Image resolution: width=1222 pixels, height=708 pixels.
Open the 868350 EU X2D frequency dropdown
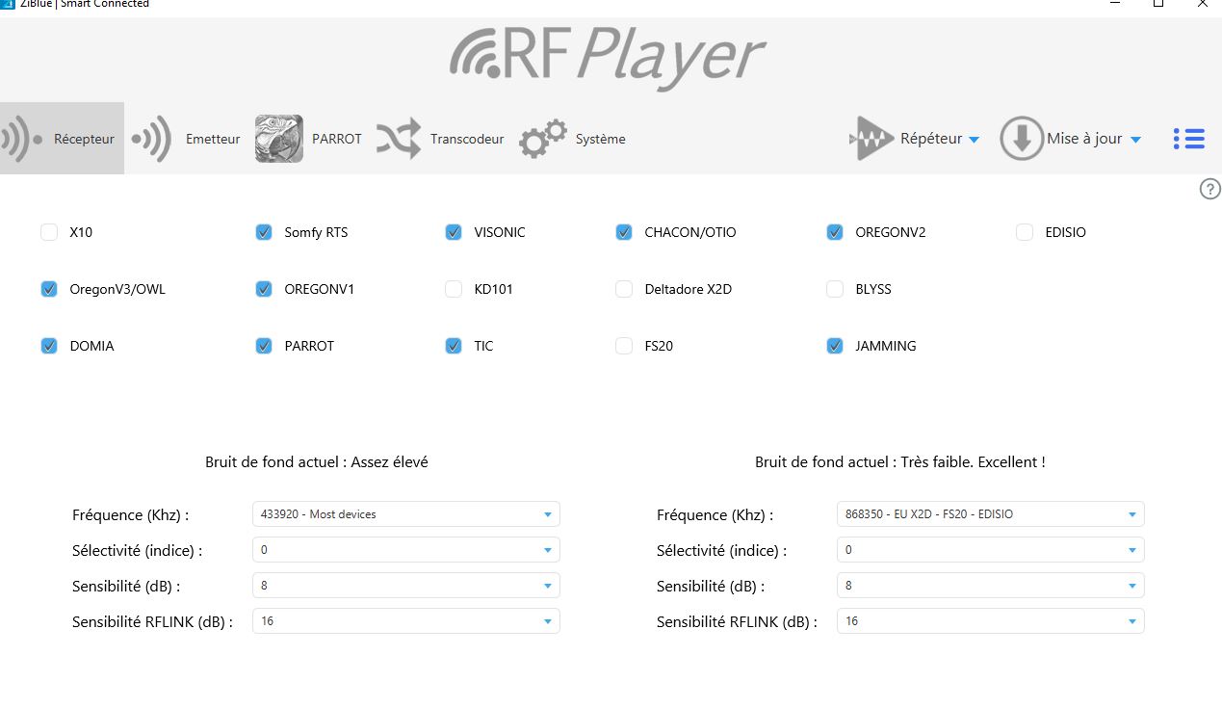click(991, 514)
